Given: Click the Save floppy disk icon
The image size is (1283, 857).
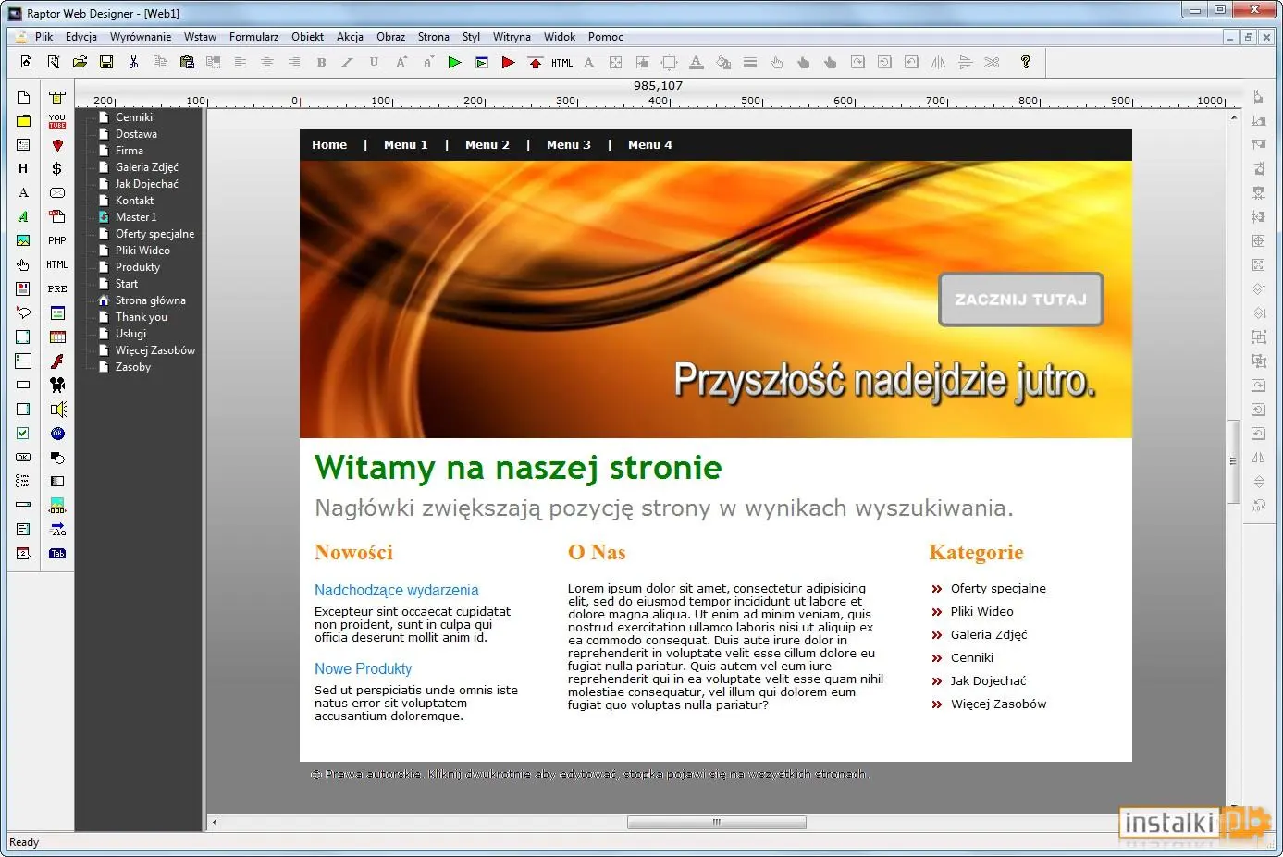Looking at the screenshot, I should (x=106, y=62).
